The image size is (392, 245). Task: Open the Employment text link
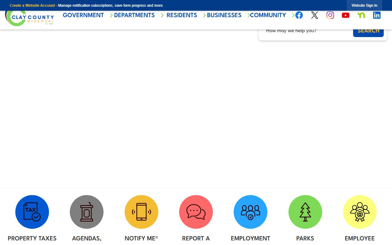click(251, 238)
